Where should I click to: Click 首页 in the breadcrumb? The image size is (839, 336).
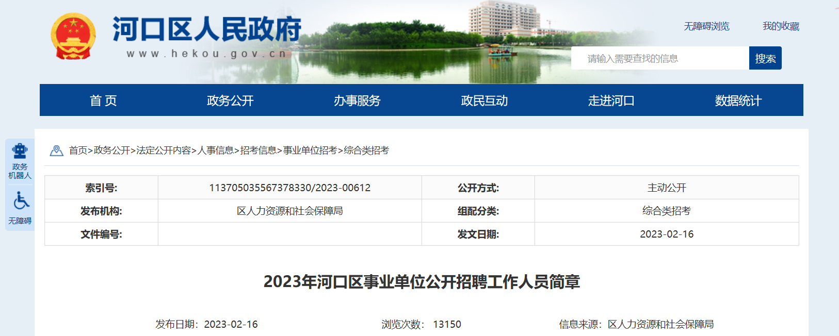(x=78, y=150)
